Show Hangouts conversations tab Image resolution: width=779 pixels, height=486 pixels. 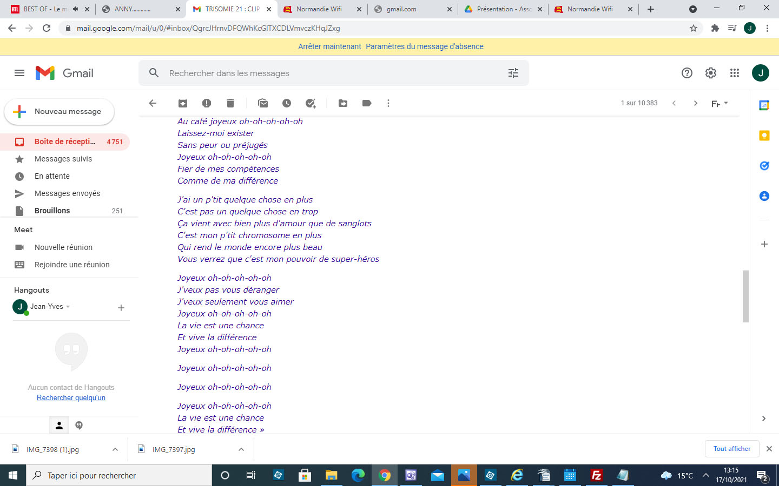click(79, 426)
